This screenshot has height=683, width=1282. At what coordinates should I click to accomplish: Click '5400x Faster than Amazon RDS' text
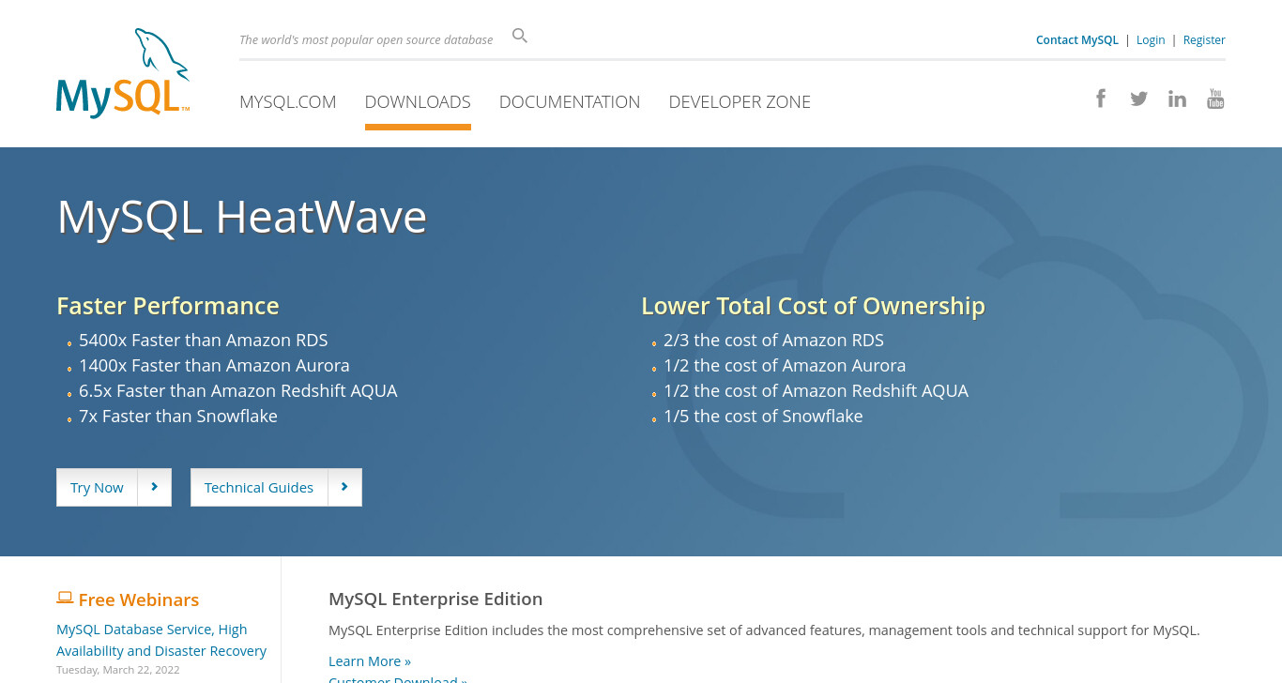[x=204, y=340]
